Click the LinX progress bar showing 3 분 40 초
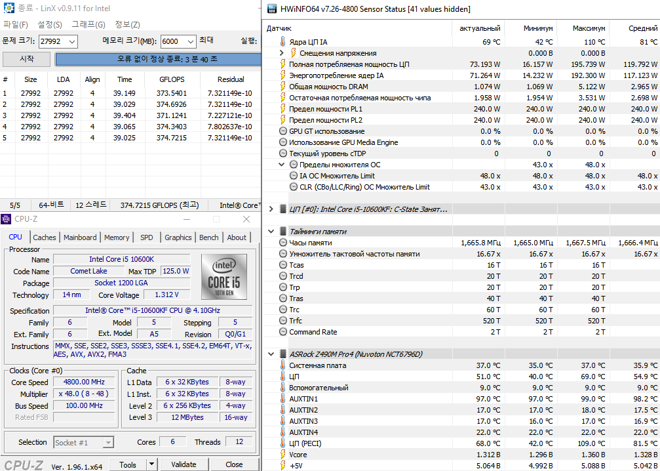This screenshot has width=660, height=471. (158, 59)
